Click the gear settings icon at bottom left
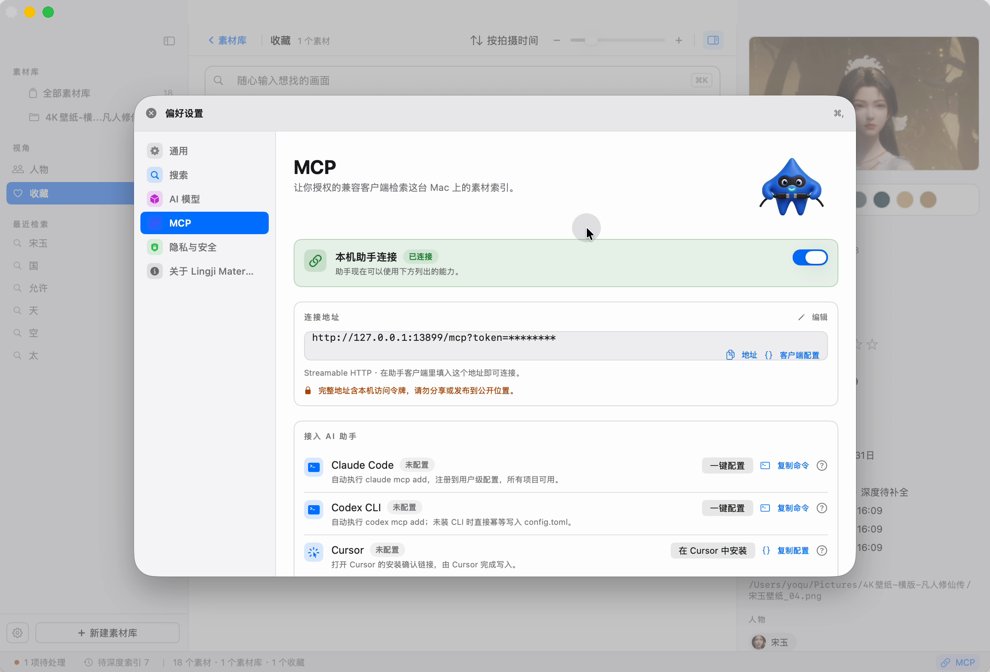Image resolution: width=990 pixels, height=672 pixels. click(x=18, y=633)
